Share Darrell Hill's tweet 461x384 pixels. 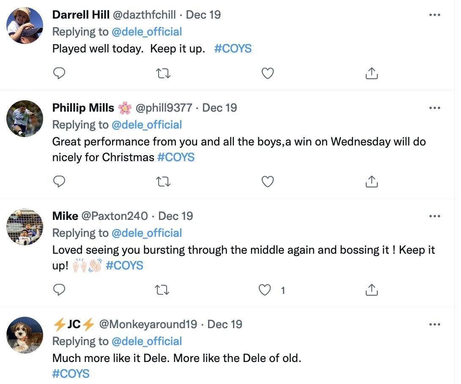372,73
